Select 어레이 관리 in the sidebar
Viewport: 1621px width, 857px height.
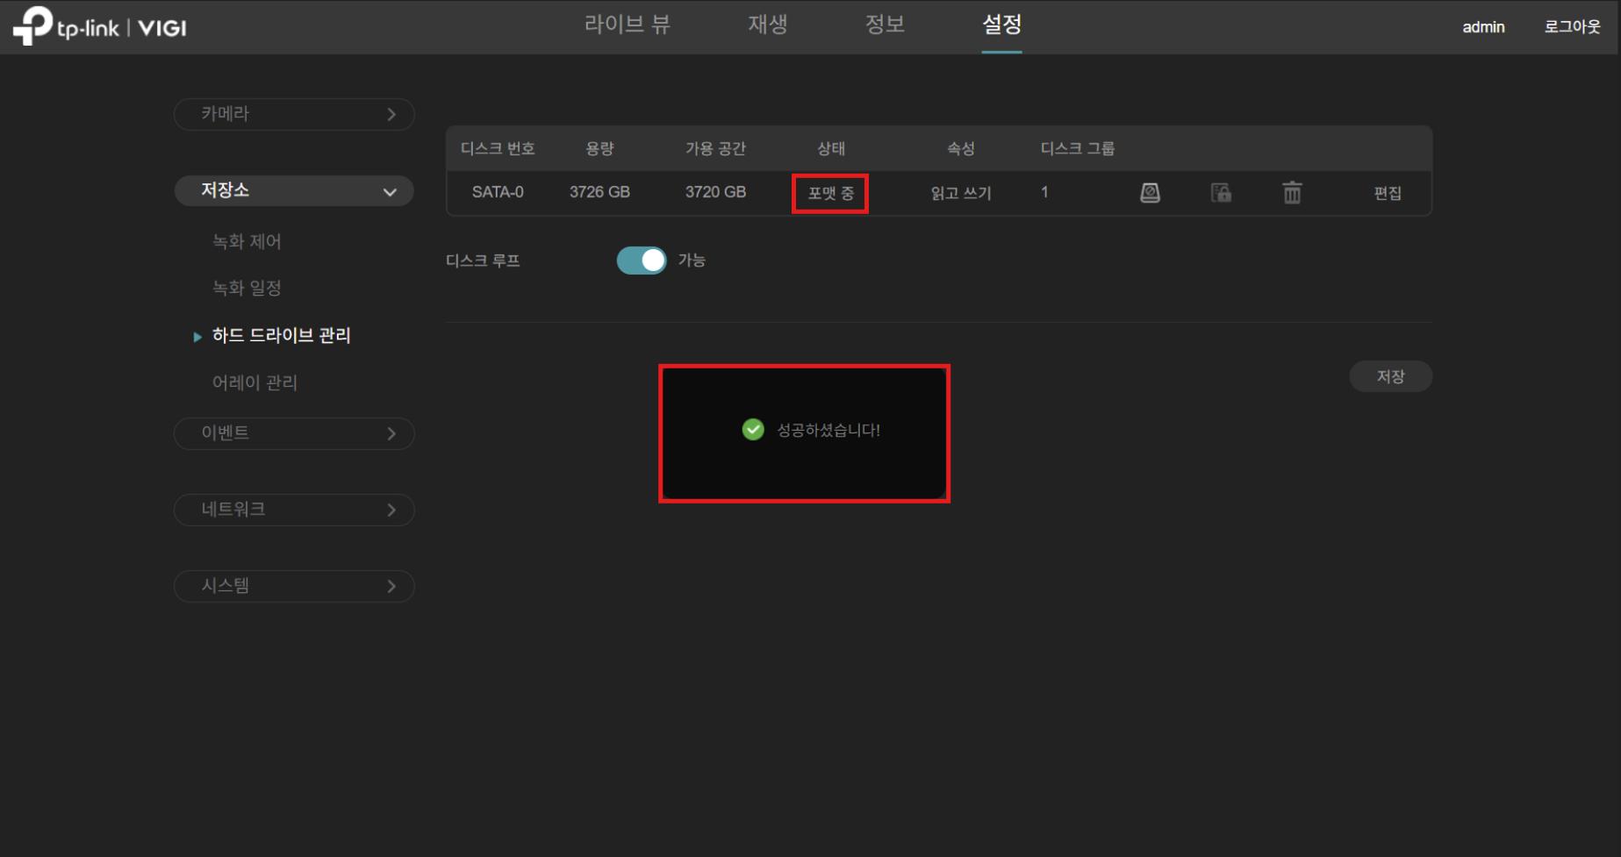pos(255,382)
